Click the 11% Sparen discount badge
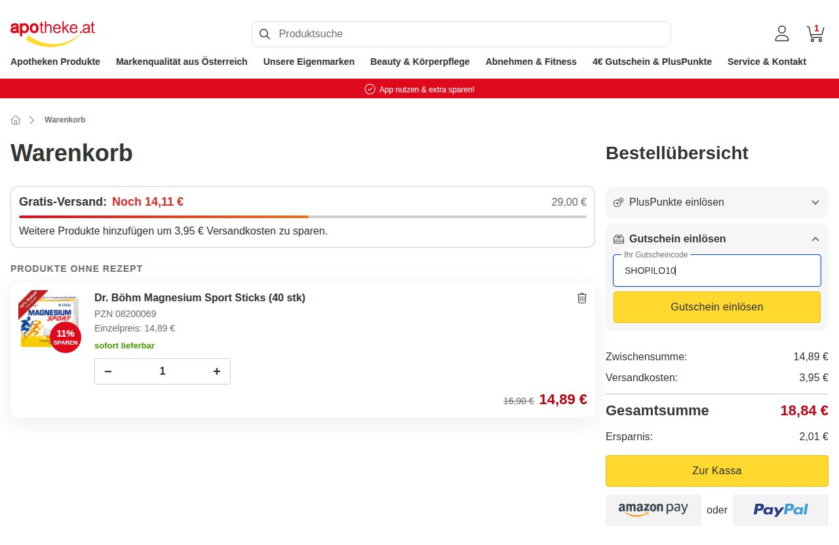This screenshot has width=839, height=545. (66, 337)
